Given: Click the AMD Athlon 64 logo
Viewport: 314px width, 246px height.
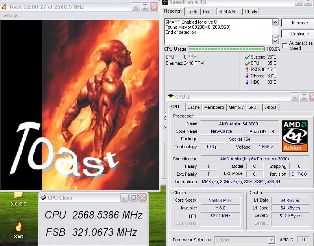Looking at the screenshot, I should tap(295, 136).
